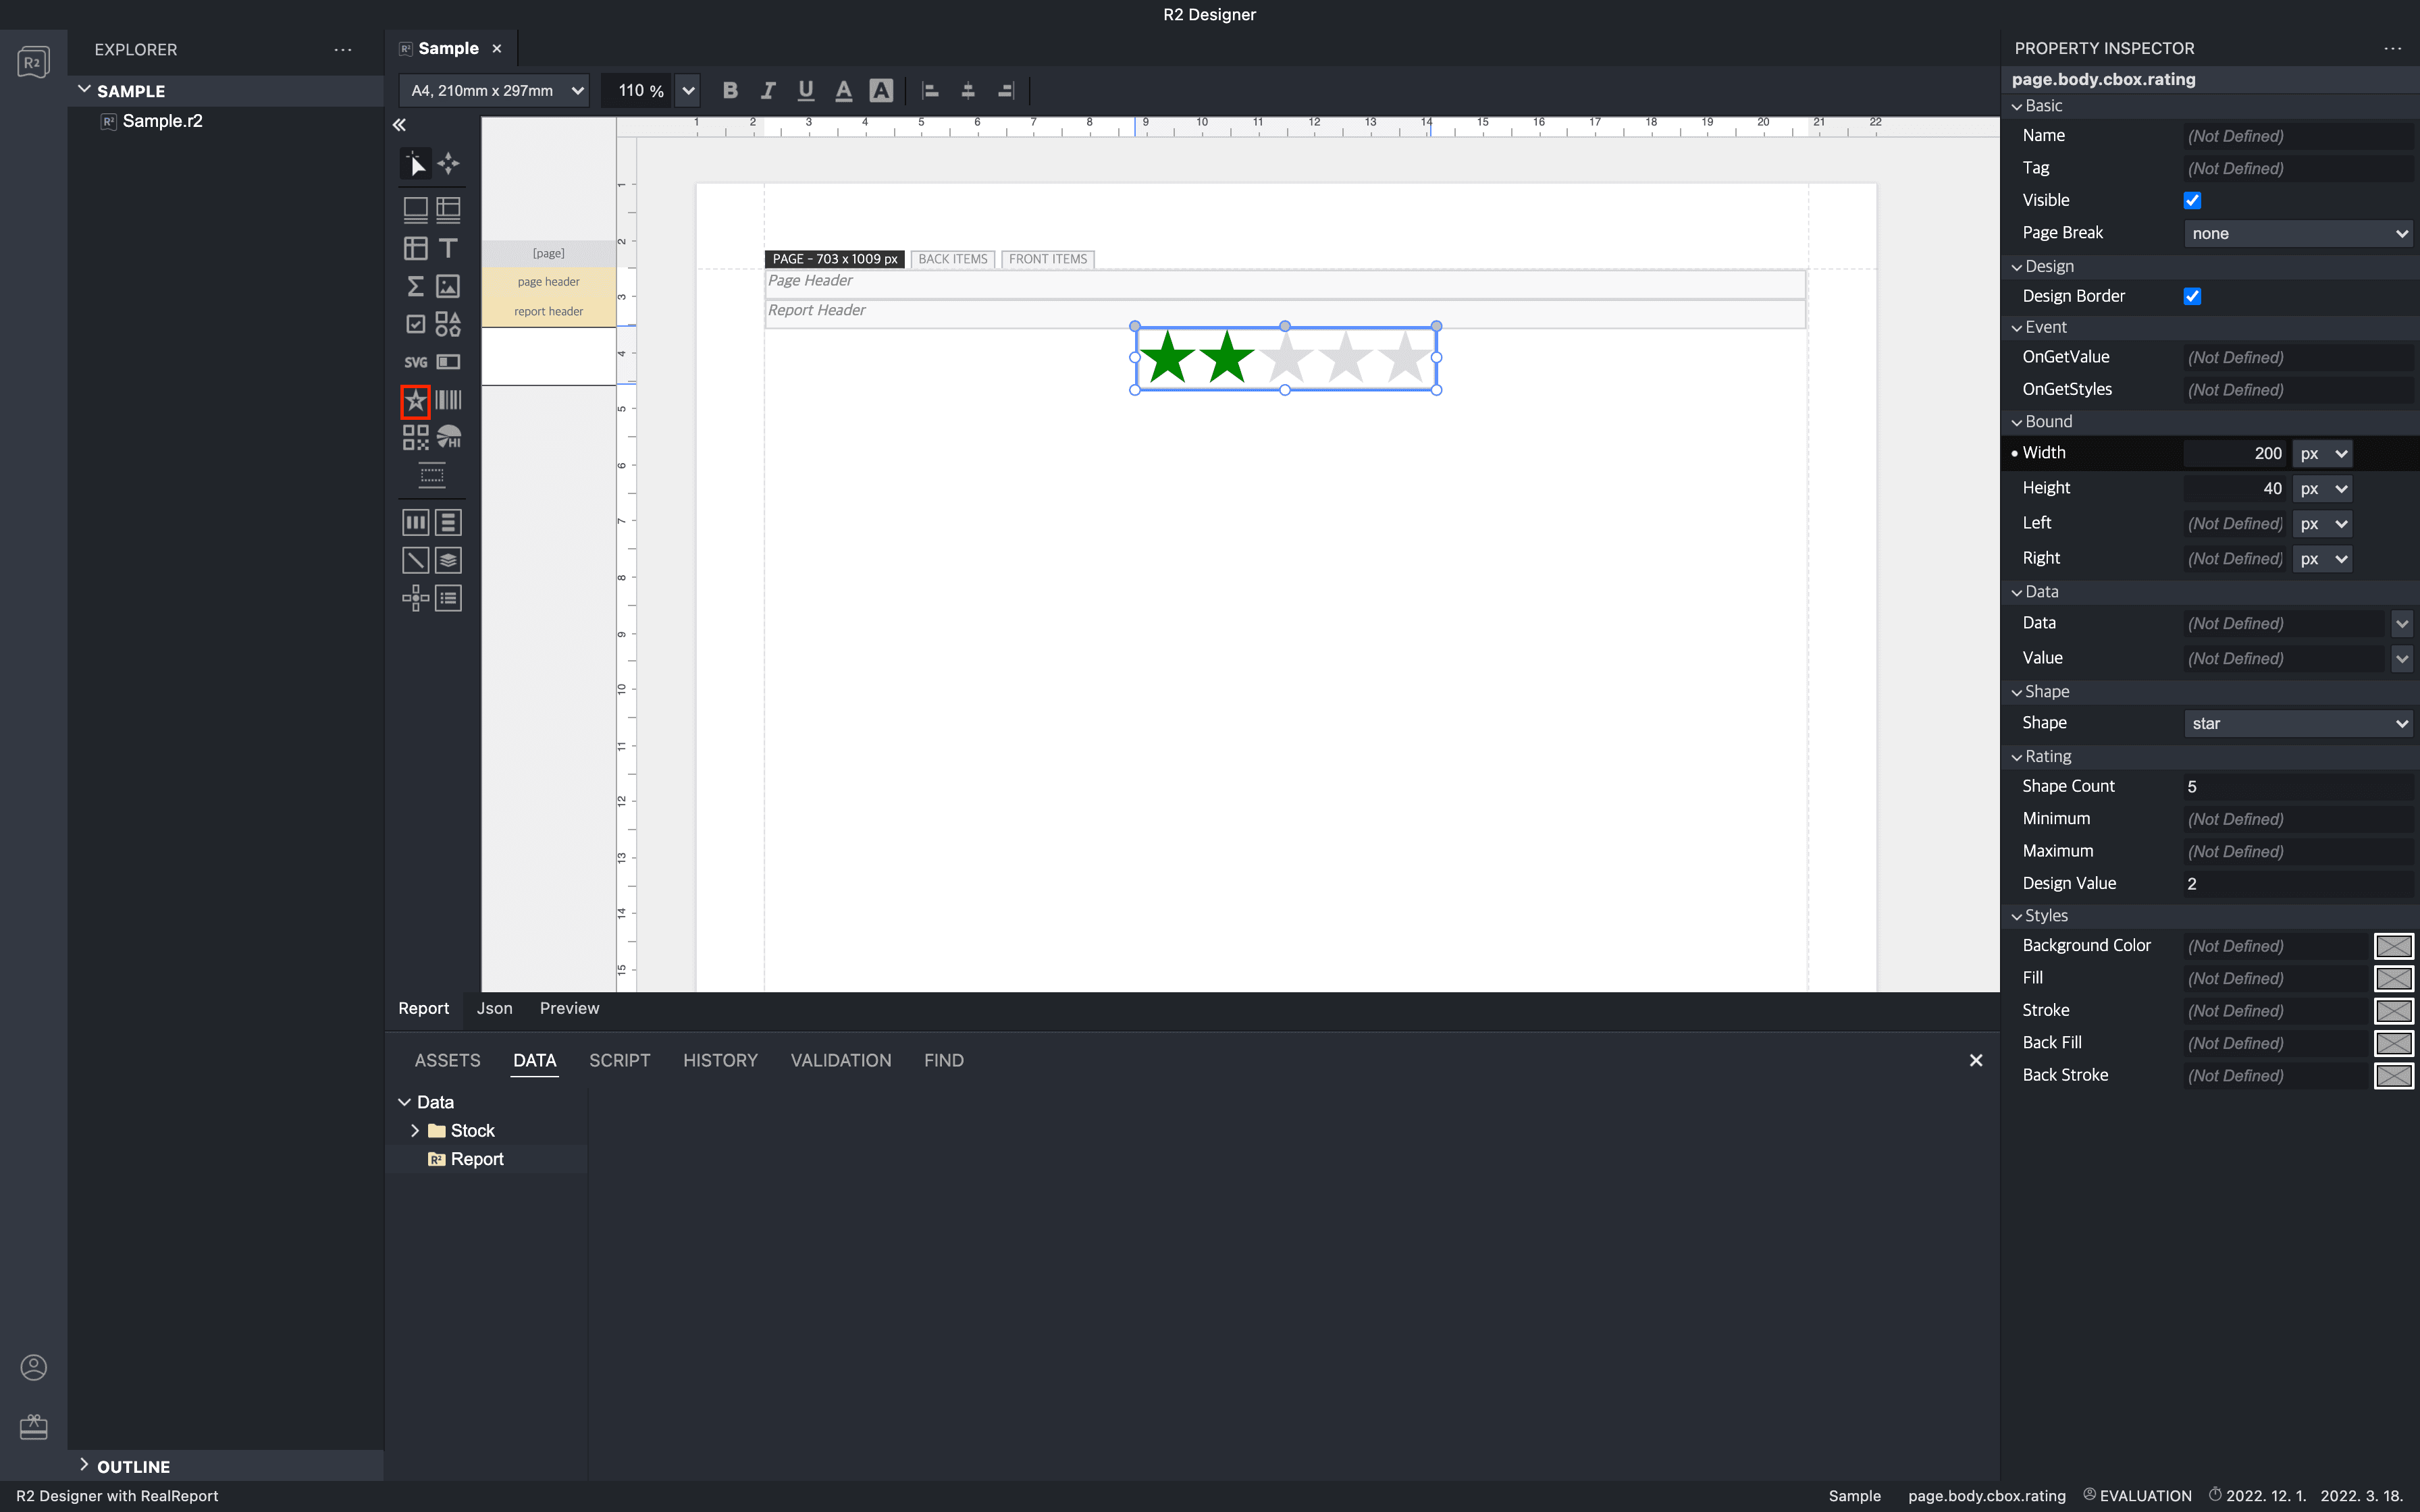Toggle Bold formatting

point(730,91)
